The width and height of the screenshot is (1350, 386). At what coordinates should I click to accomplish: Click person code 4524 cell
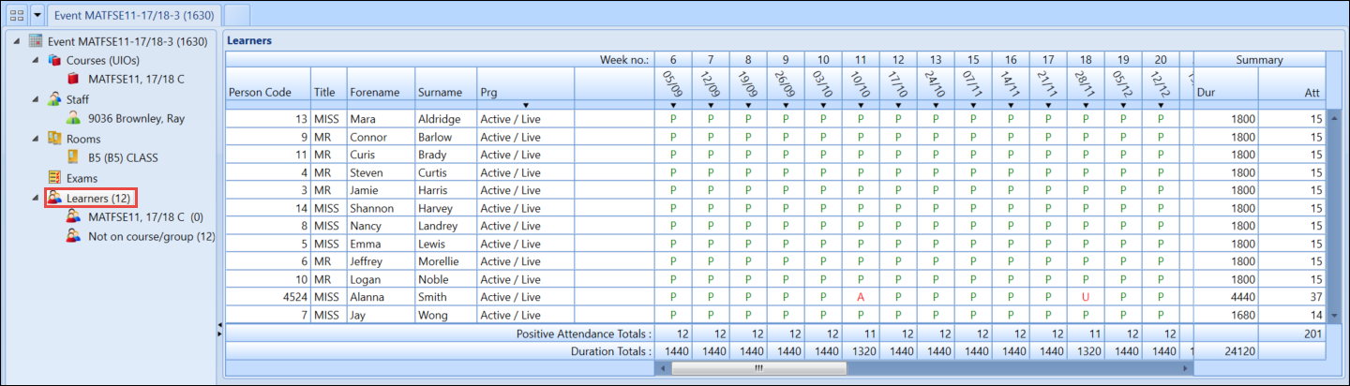[x=269, y=297]
